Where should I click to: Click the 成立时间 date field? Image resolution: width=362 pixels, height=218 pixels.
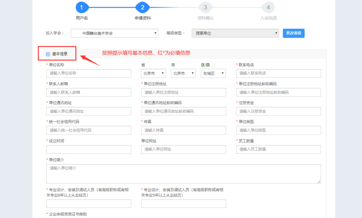click(88, 149)
